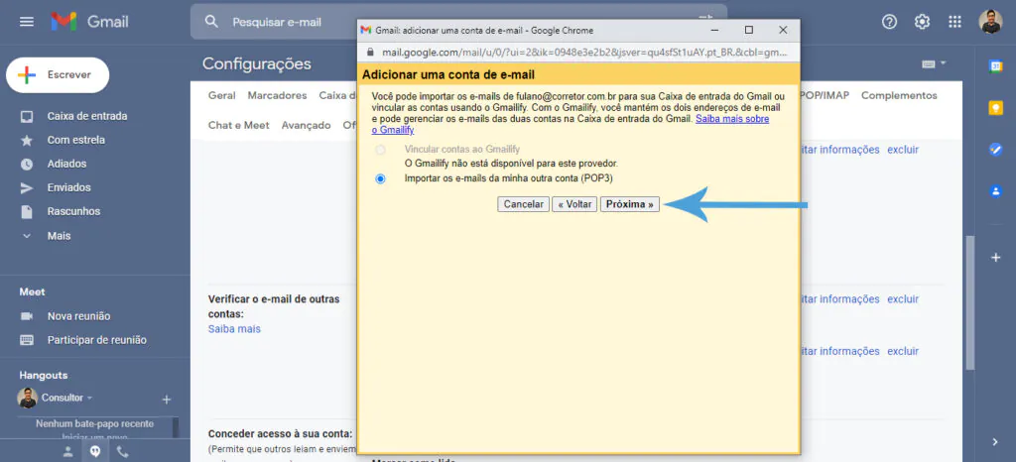Image resolution: width=1016 pixels, height=462 pixels.
Task: Open the Avançado settings tab
Action: 306,125
